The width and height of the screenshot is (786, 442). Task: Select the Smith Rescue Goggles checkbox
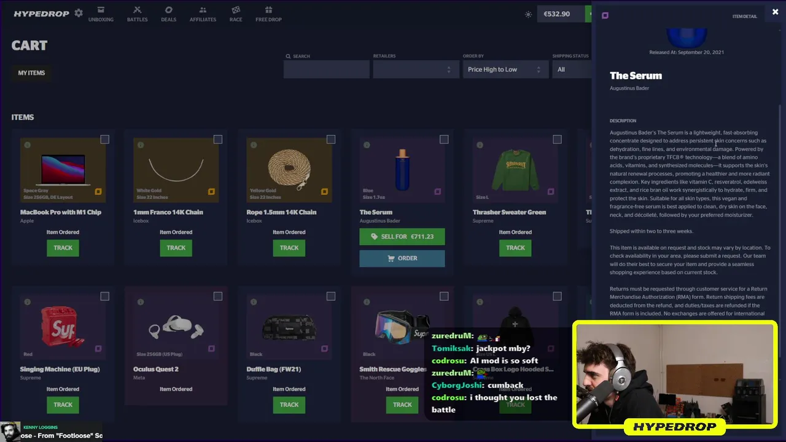pyautogui.click(x=444, y=297)
